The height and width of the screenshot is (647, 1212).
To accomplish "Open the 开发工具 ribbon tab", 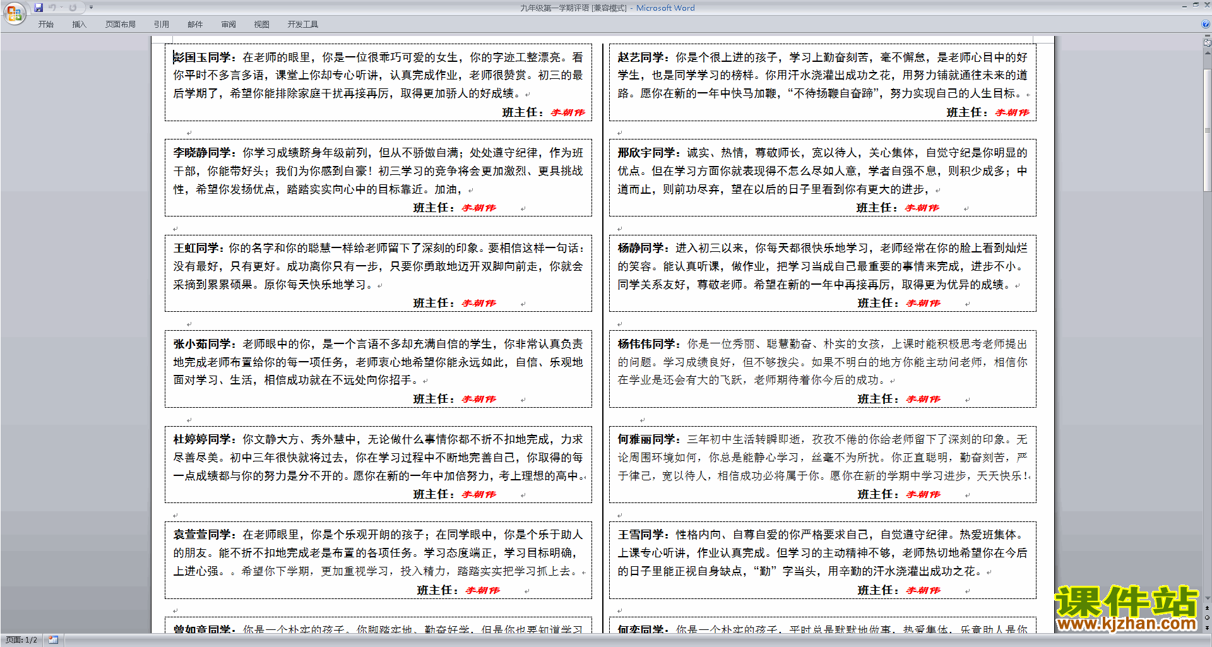I will pos(303,25).
